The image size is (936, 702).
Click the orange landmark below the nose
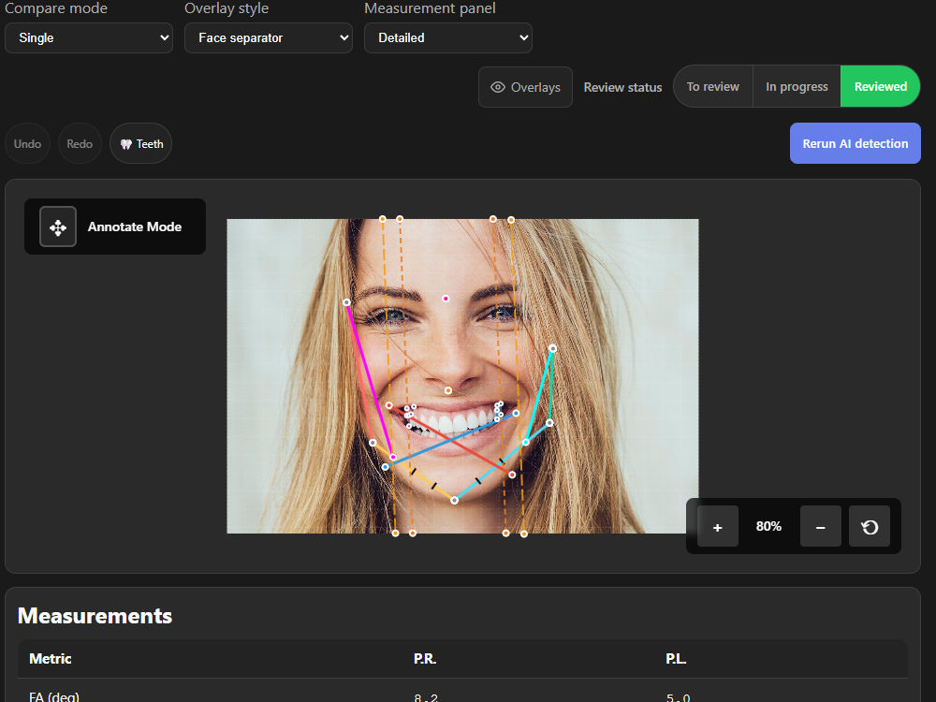point(447,390)
